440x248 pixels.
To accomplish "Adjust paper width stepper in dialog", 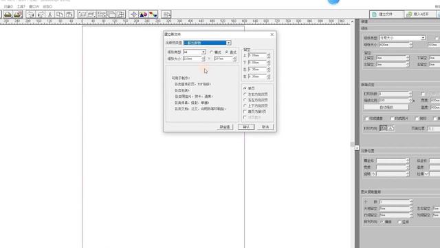I will (203, 59).
